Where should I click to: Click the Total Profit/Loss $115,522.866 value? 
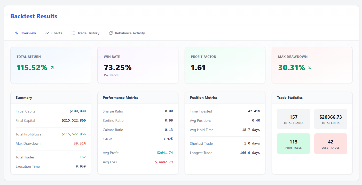pyautogui.click(x=74, y=134)
